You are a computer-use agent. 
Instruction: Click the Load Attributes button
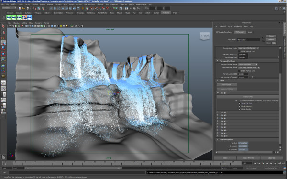pos(248,158)
